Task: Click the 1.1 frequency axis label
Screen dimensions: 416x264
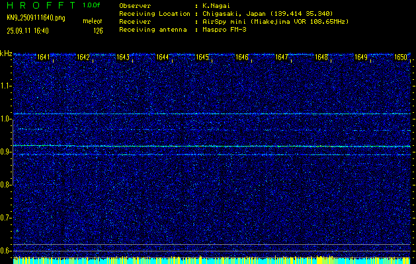Action: click(6, 86)
